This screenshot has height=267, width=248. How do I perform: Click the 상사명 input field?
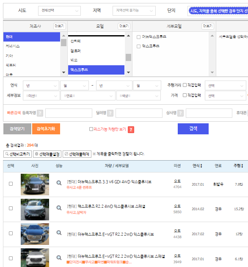[x=209, y=113]
